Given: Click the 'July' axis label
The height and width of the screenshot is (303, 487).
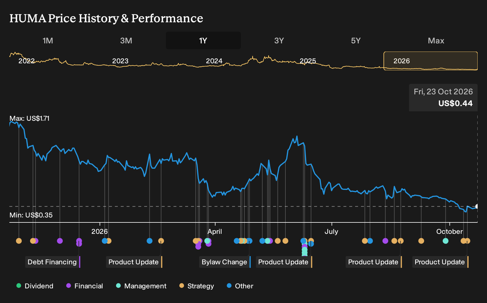Looking at the screenshot, I should 331,231.
